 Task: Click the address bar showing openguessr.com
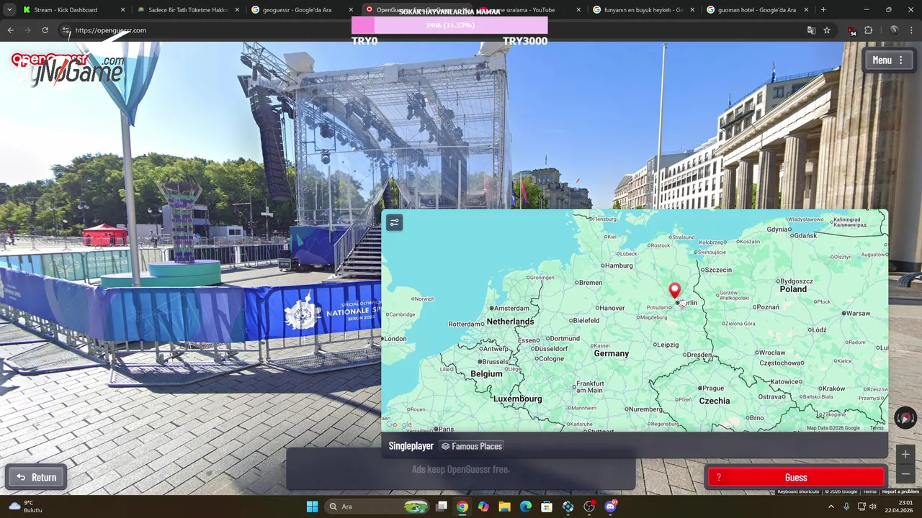[432, 30]
